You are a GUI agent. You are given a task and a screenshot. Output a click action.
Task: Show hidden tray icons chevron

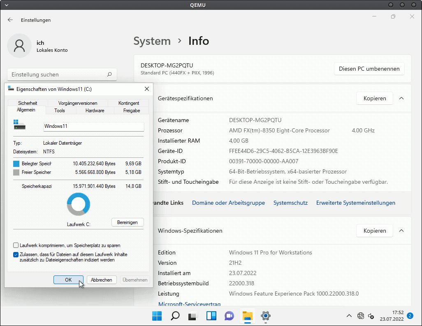349,316
